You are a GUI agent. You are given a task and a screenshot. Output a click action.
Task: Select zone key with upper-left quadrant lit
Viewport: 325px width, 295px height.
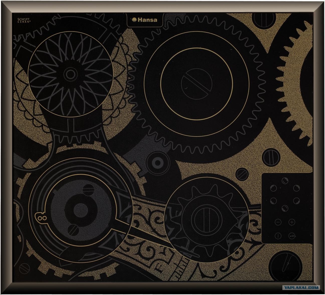point(273,188)
